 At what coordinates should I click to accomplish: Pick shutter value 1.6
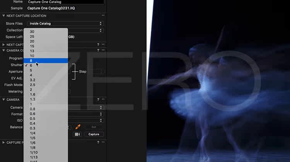(46, 94)
